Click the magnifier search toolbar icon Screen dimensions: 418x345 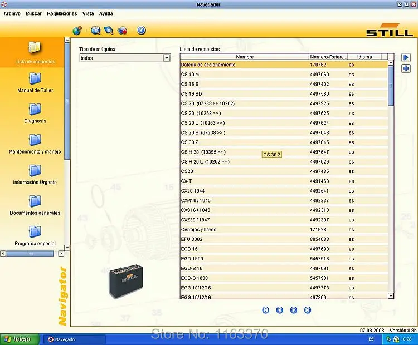pos(109,31)
